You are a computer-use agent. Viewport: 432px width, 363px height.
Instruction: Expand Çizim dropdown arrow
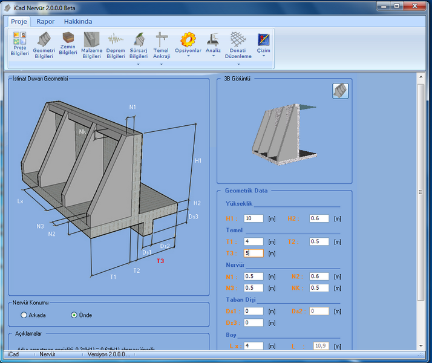[x=264, y=56]
